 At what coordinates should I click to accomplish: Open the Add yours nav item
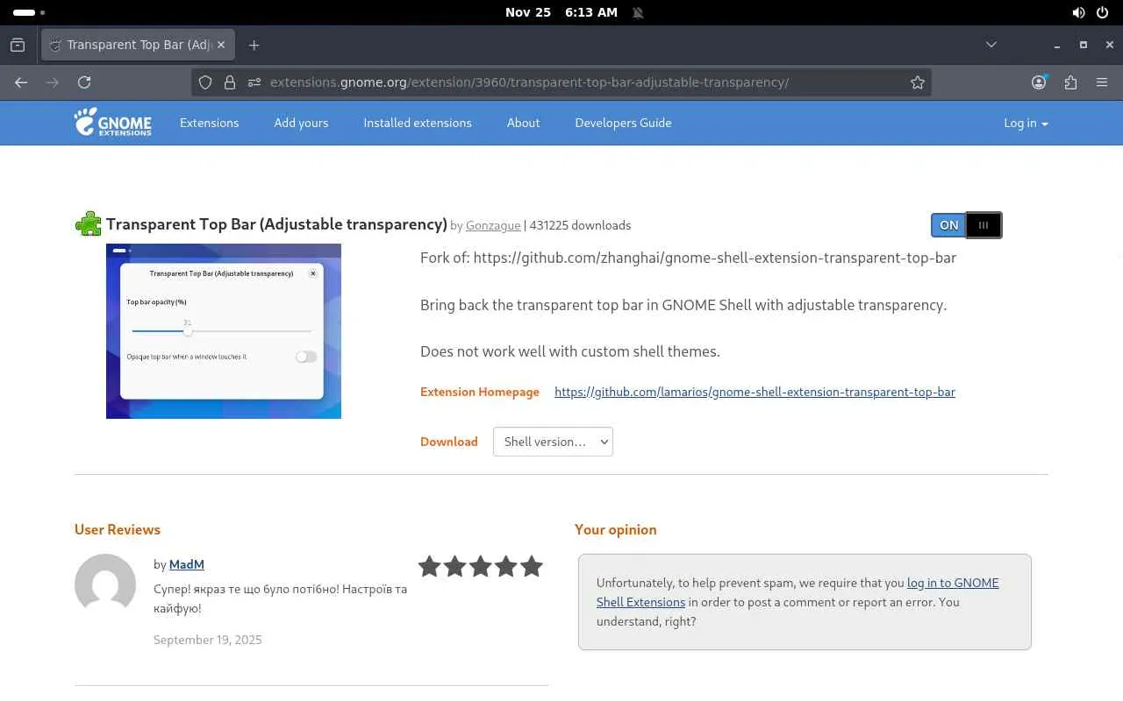coord(301,123)
